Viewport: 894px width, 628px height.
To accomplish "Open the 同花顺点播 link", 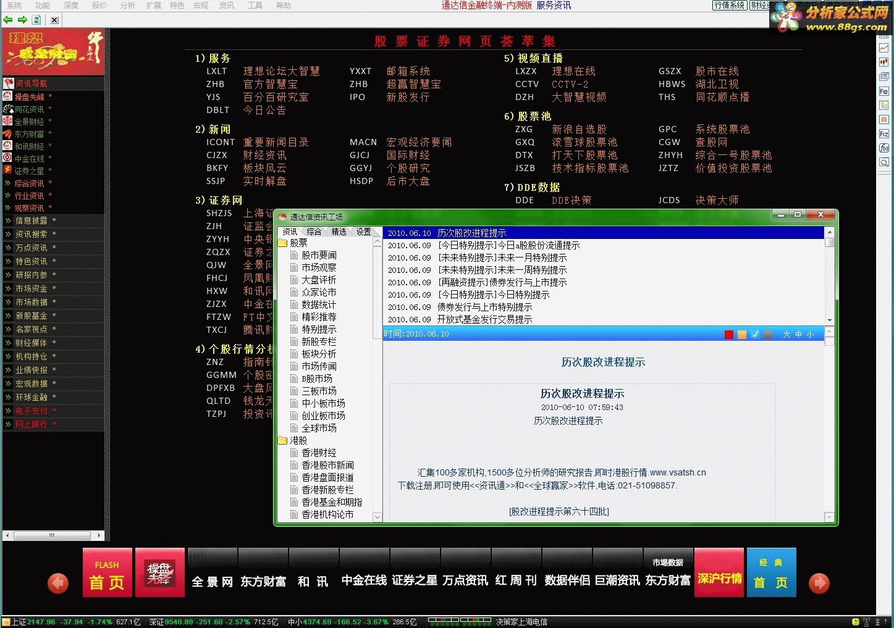I will point(722,97).
